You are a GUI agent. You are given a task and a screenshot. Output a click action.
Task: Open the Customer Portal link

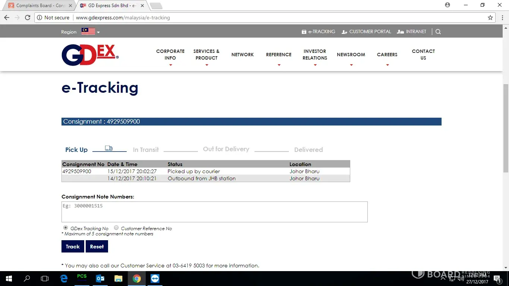click(x=366, y=32)
